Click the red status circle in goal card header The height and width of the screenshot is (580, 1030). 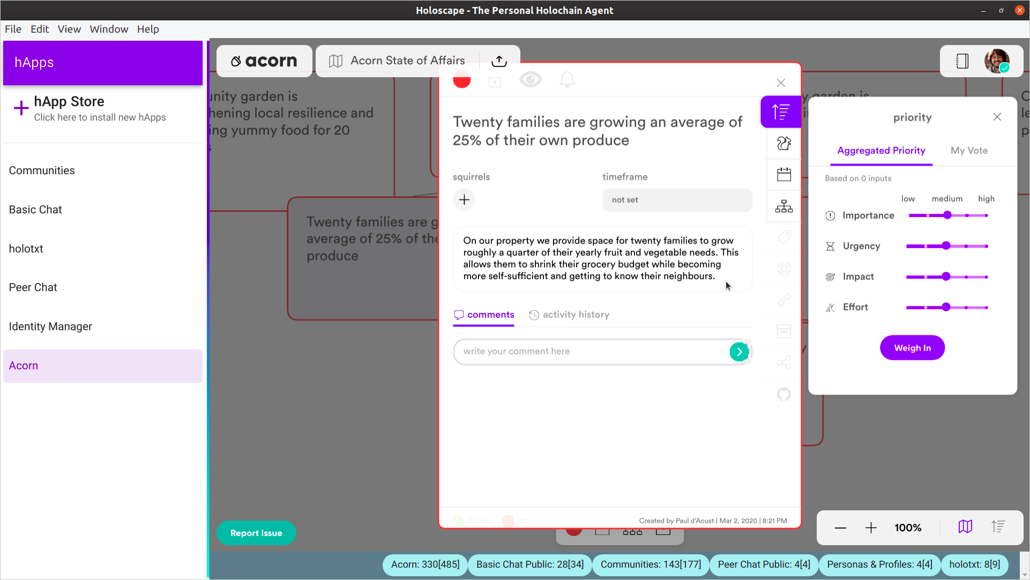461,80
